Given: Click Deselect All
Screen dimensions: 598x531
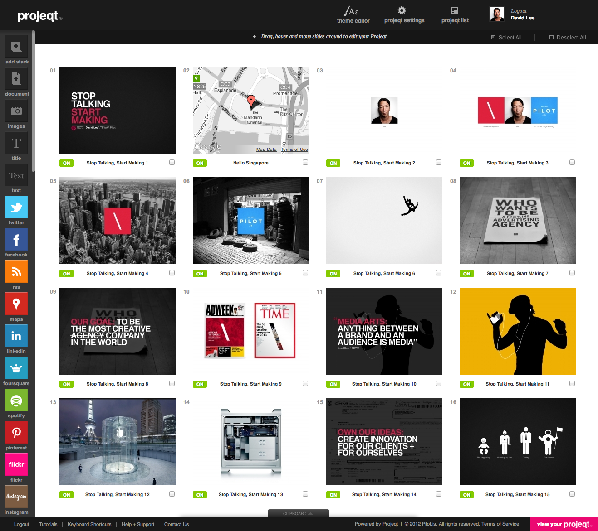Looking at the screenshot, I should click(568, 38).
